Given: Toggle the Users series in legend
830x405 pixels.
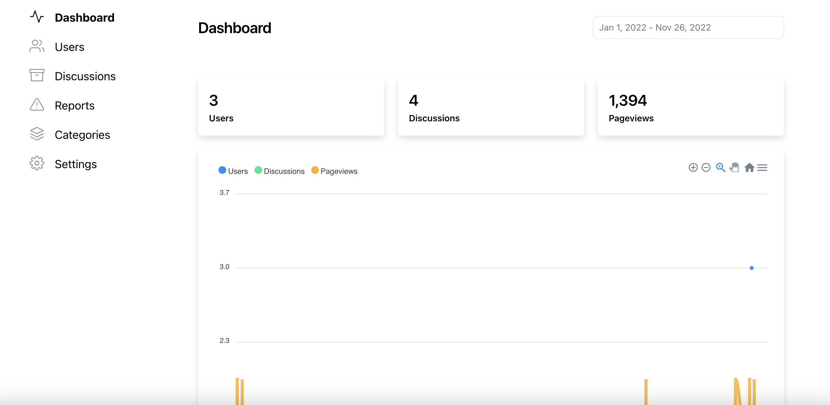Looking at the screenshot, I should pyautogui.click(x=238, y=171).
